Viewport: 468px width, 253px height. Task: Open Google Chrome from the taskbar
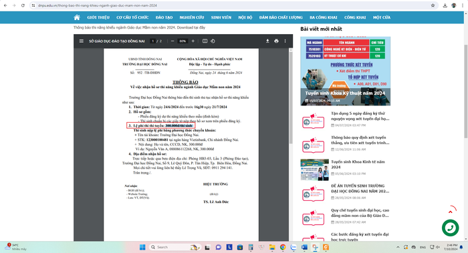pyautogui.click(x=283, y=247)
